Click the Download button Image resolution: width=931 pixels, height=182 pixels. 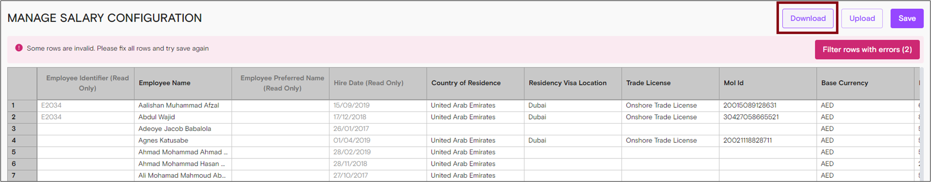(807, 19)
